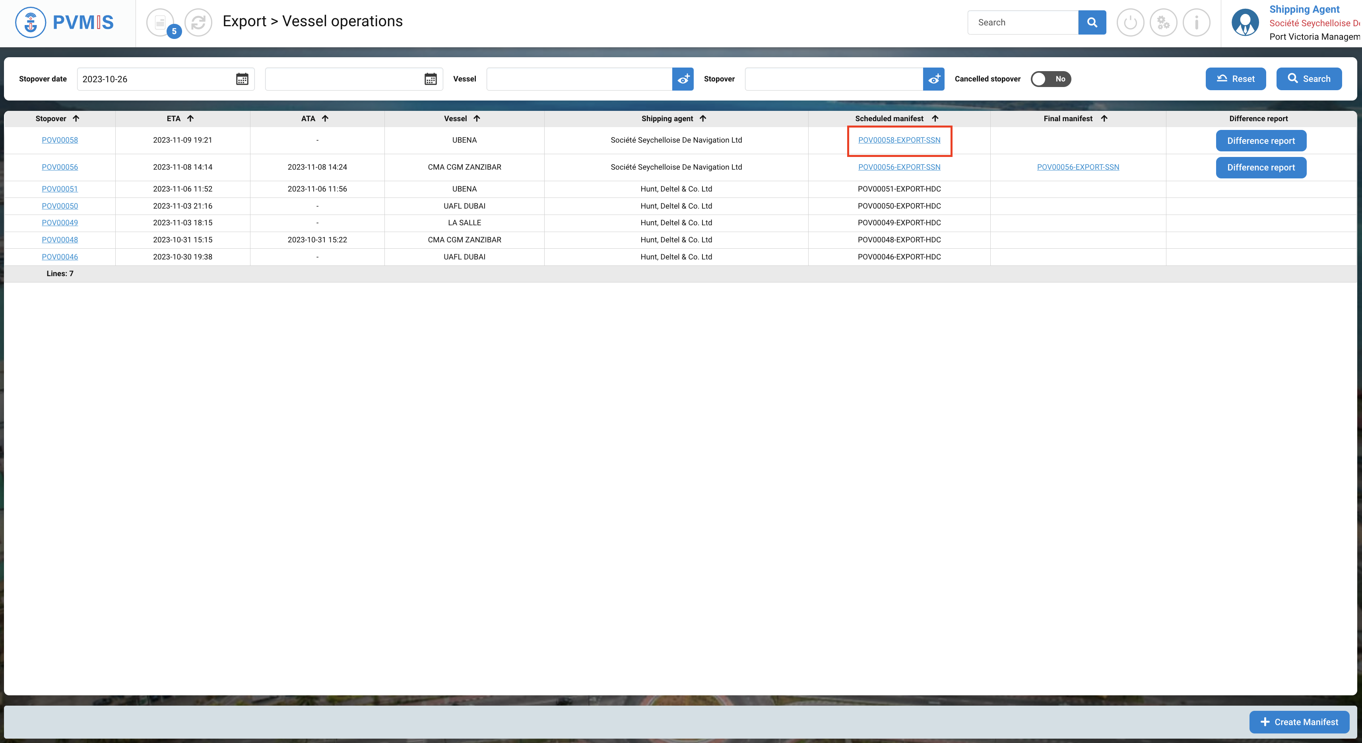Click the blue magnifier search icon in header
Image resolution: width=1362 pixels, height=743 pixels.
coord(1092,22)
